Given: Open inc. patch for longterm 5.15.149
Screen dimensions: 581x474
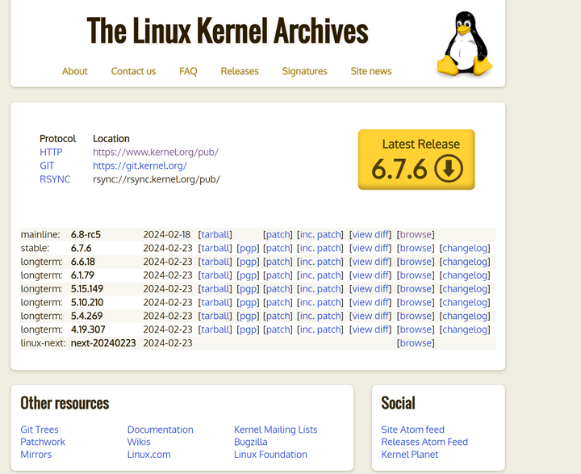Looking at the screenshot, I should click(320, 288).
